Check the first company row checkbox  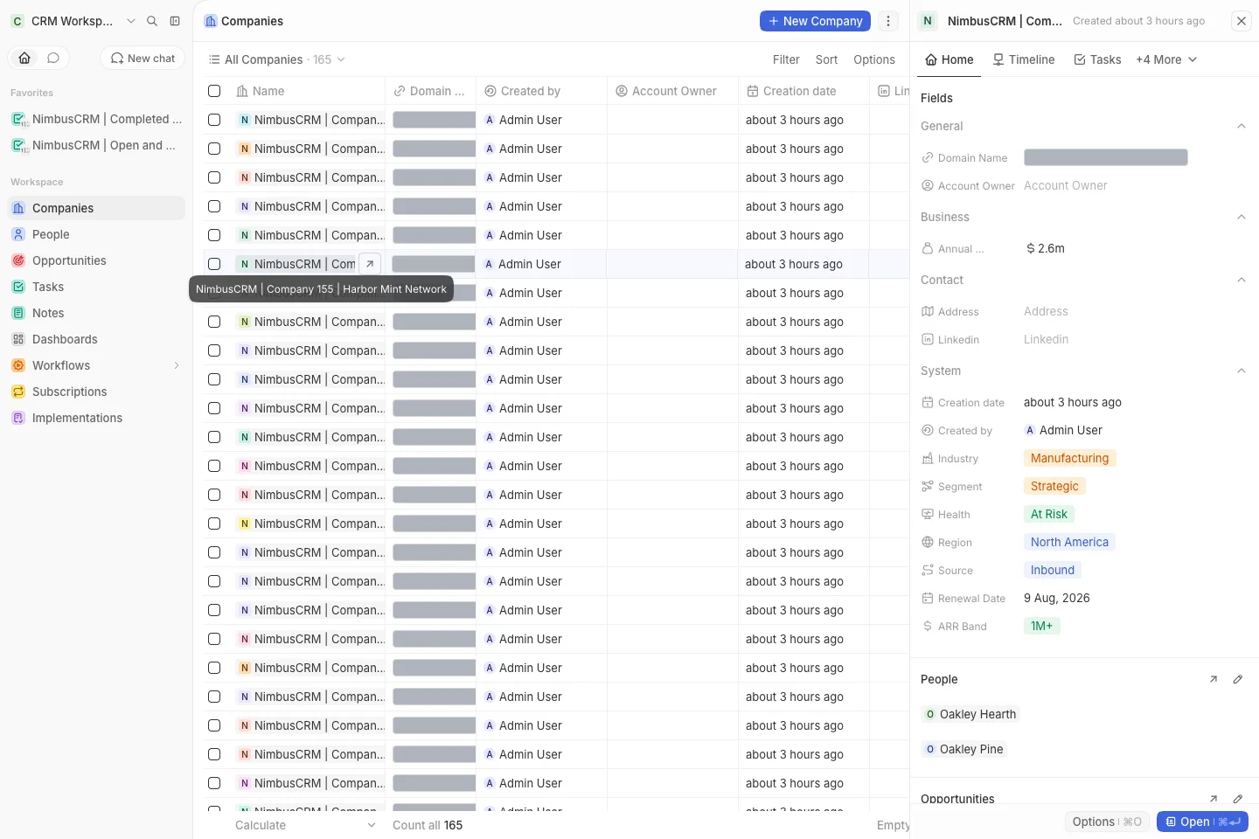coord(214,120)
